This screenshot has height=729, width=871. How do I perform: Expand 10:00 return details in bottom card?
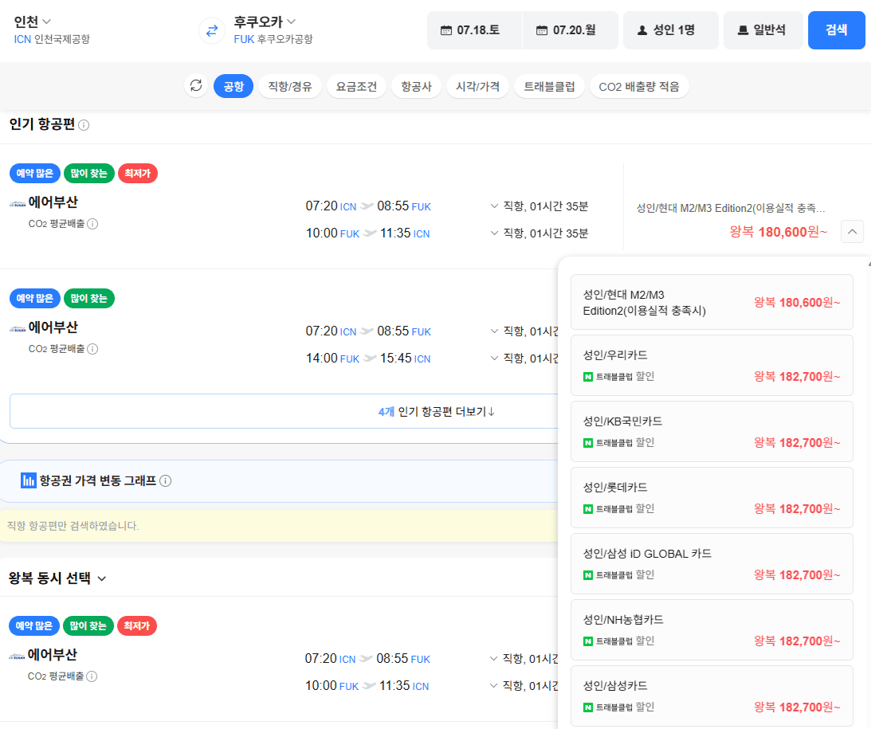click(x=493, y=686)
